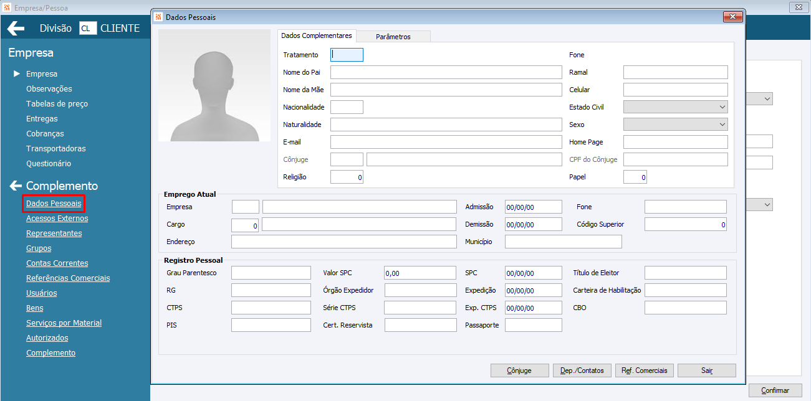811x401 pixels.
Task: Click the Admissão date field
Action: click(534, 207)
